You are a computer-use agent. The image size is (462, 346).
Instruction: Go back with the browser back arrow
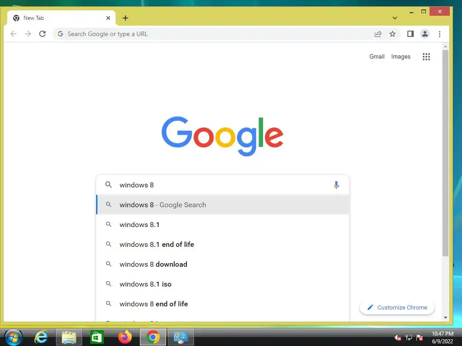tap(14, 34)
